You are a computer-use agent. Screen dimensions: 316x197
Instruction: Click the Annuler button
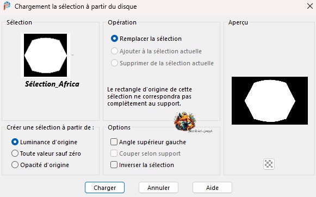click(158, 188)
